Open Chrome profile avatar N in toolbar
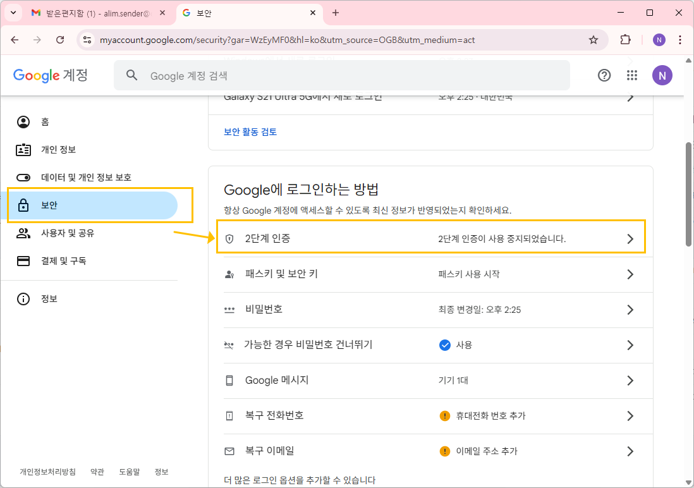Image resolution: width=694 pixels, height=488 pixels. 659,40
